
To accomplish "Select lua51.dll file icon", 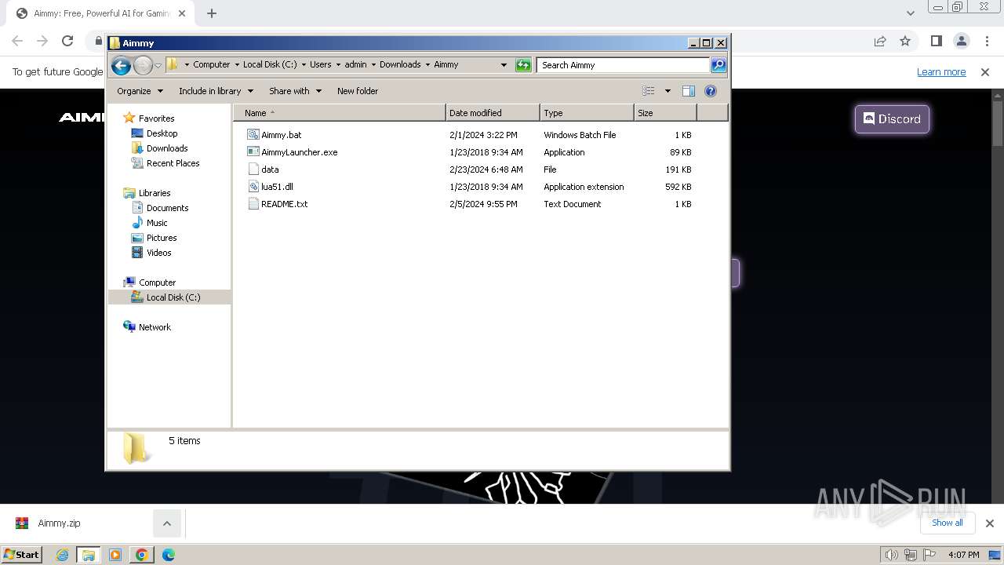I will pyautogui.click(x=253, y=187).
